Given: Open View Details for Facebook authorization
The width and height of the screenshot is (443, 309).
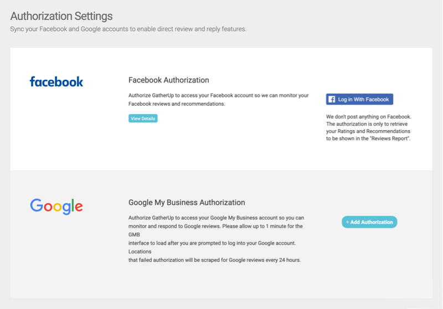Looking at the screenshot, I should [143, 119].
